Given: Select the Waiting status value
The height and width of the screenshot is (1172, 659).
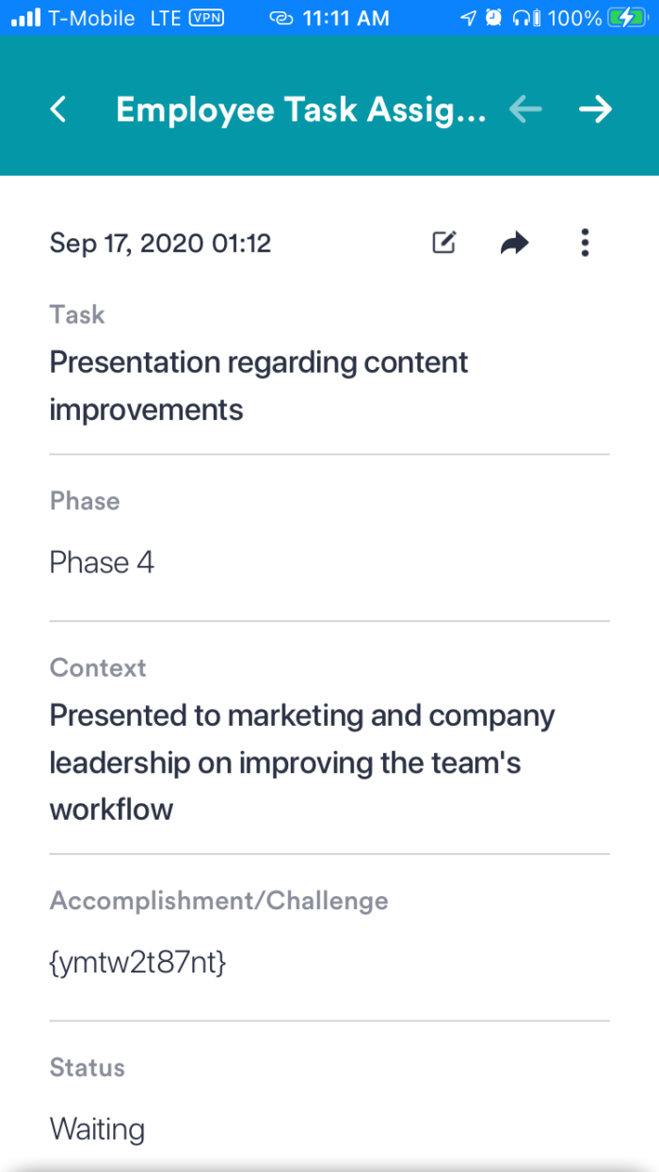Looking at the screenshot, I should (97, 1129).
